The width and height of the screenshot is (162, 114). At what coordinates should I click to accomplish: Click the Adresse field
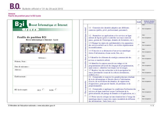point(42,72)
